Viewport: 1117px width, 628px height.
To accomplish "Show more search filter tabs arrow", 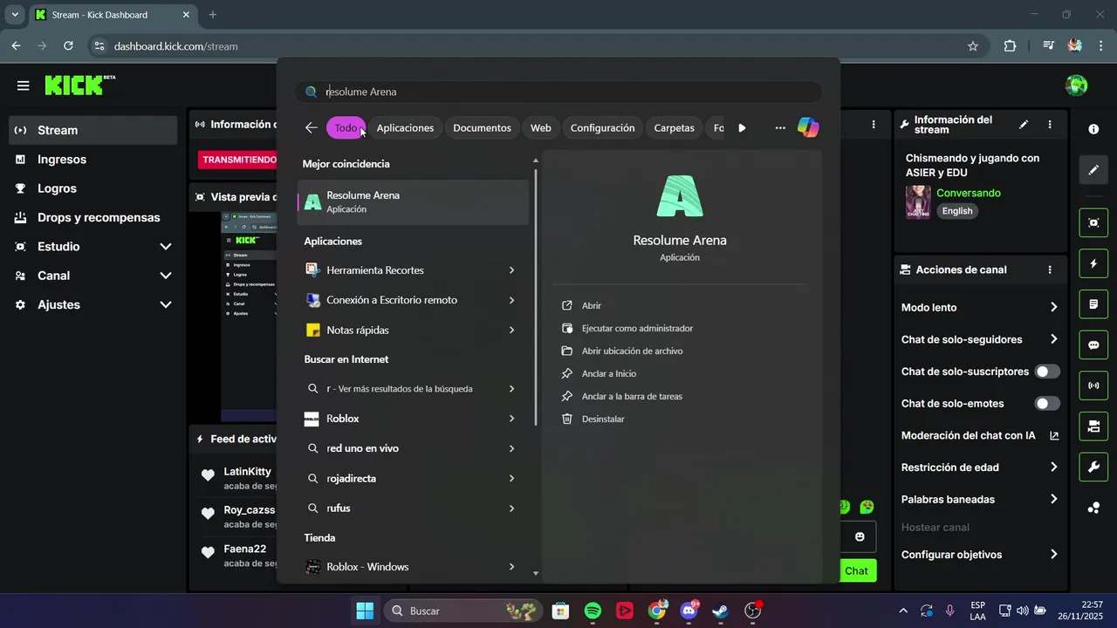I will [742, 128].
